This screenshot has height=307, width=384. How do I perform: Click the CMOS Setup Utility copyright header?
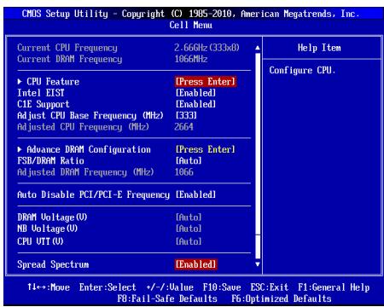point(190,14)
